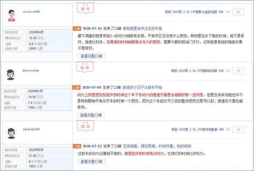Click the orange 口碑 tag beside 2020-07-09
254x171 pixels.
click(x=76, y=88)
